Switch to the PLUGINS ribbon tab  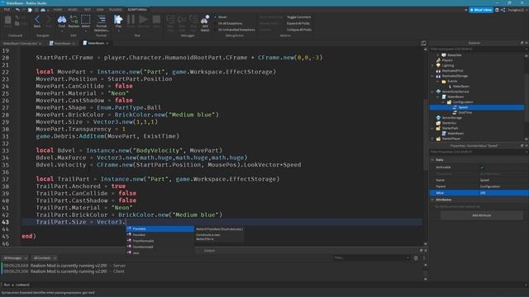tap(116, 10)
